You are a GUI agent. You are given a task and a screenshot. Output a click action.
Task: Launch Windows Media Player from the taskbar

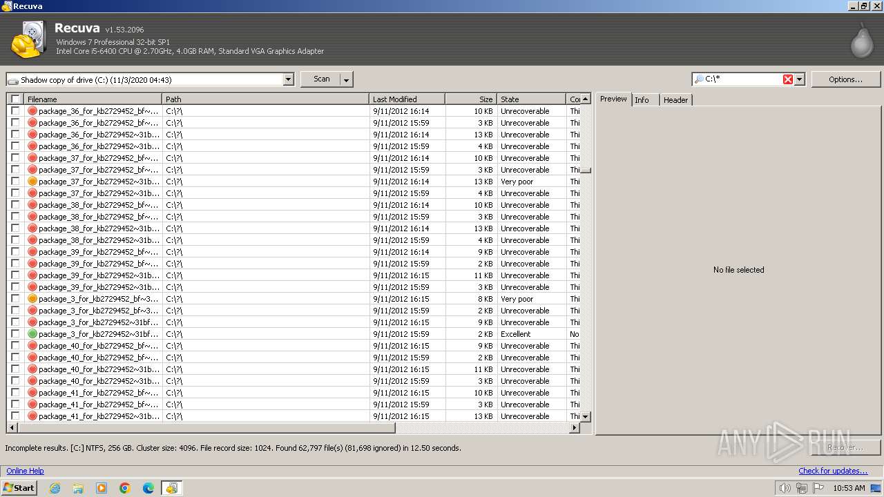[x=102, y=488]
